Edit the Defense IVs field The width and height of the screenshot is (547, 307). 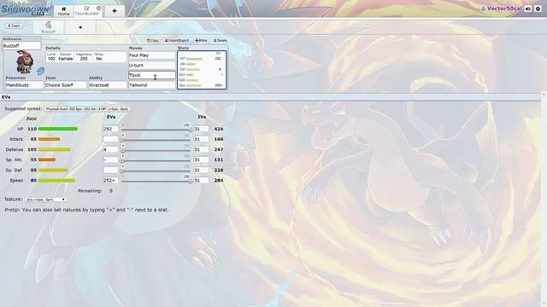pos(202,150)
